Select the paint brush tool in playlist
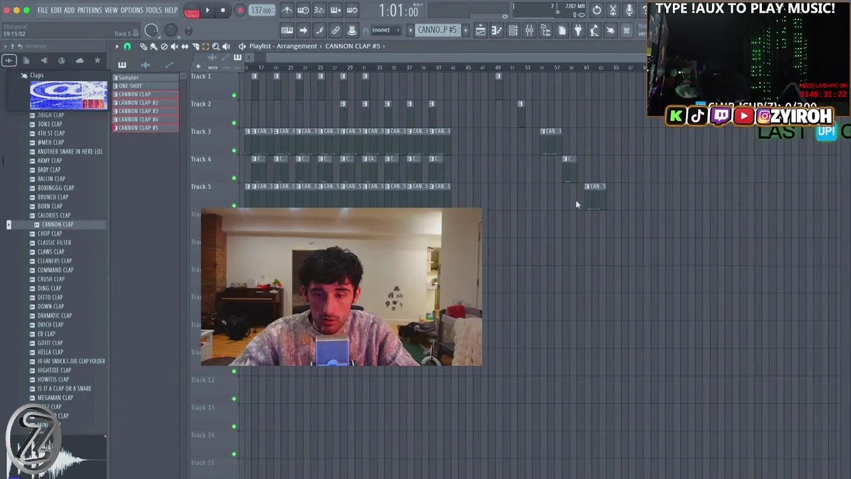 coord(154,47)
